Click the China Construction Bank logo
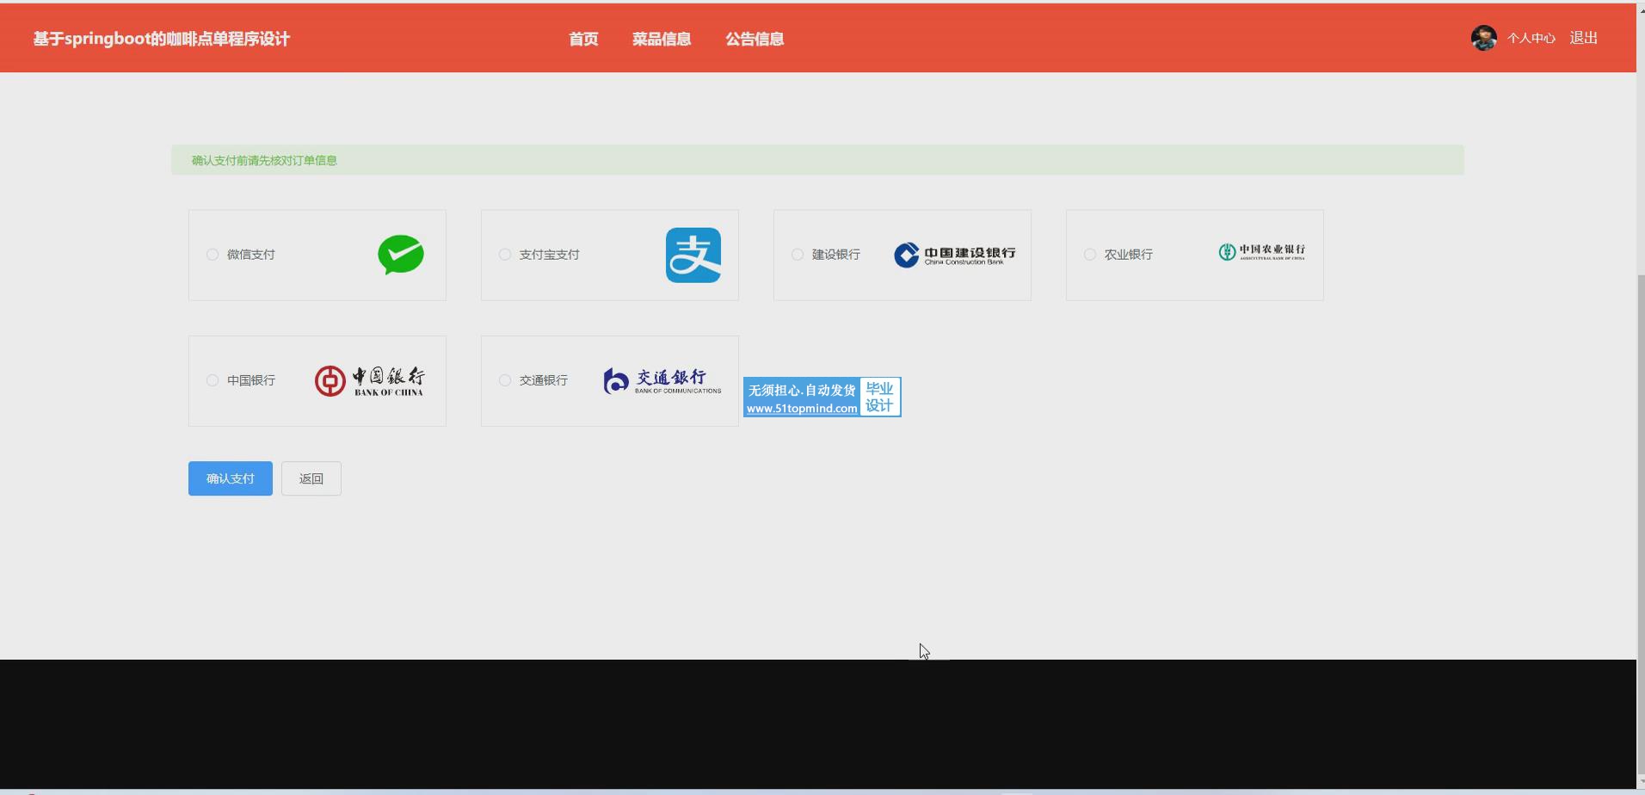 click(x=954, y=256)
